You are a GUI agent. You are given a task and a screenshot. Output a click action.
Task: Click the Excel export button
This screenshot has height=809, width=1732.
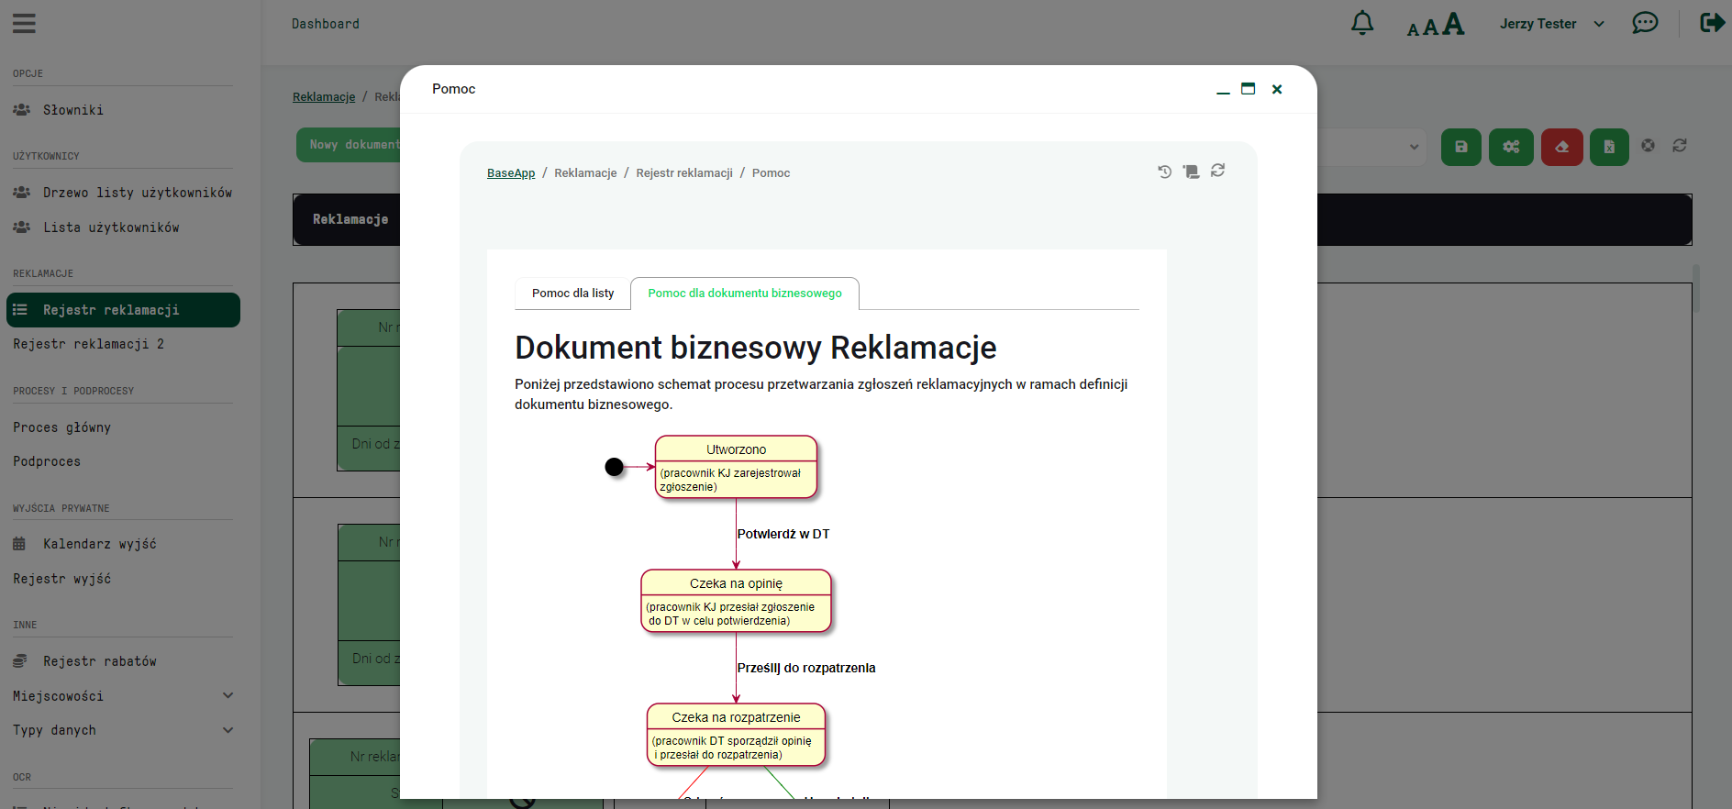coord(1609,147)
